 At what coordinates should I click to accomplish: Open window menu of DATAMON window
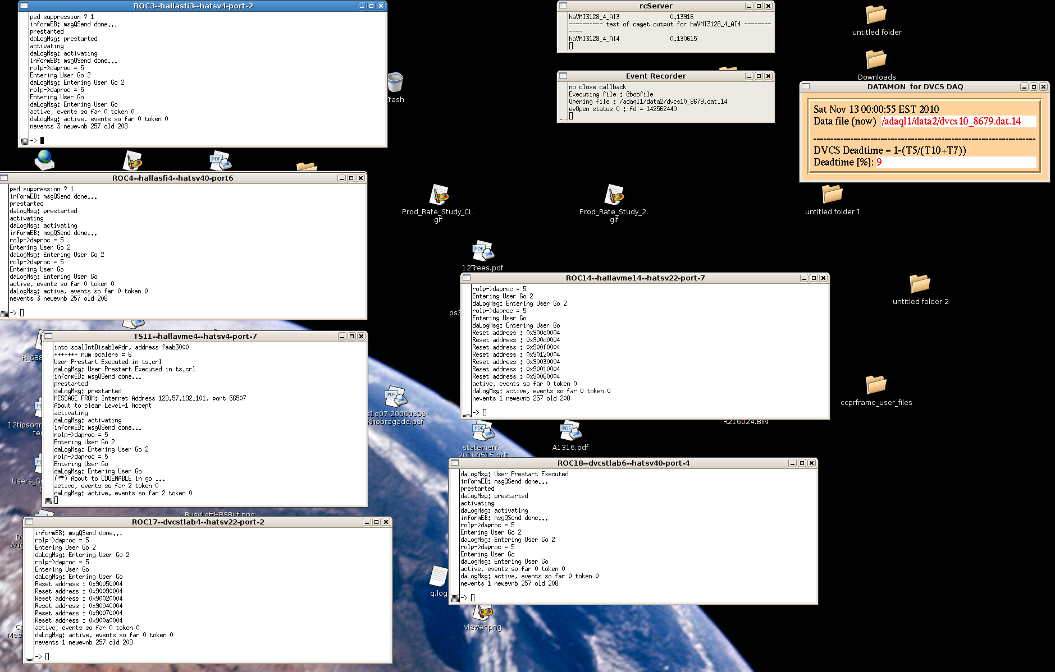click(x=806, y=86)
